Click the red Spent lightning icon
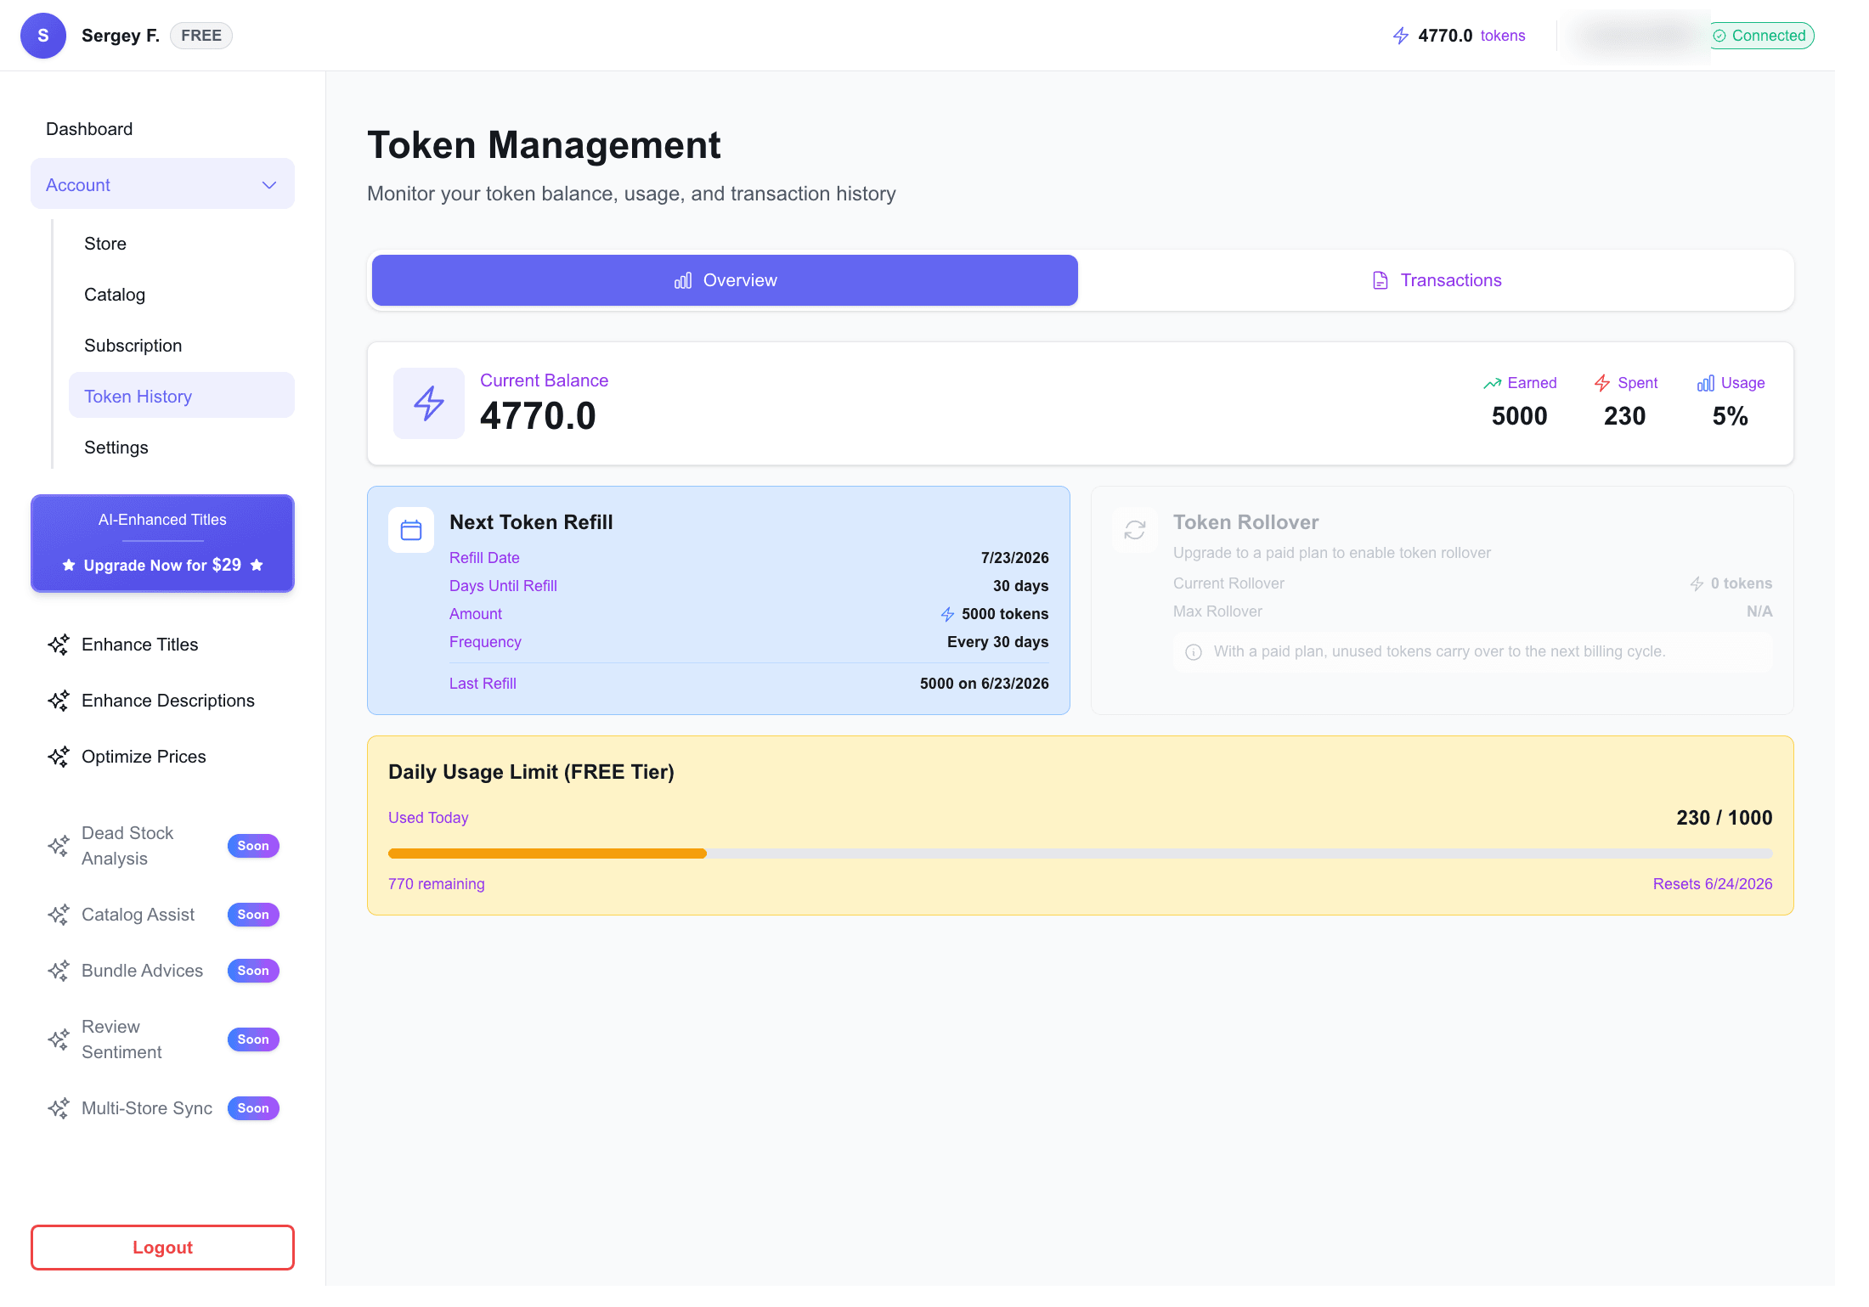Image resolution: width=1869 pixels, height=1307 pixels. coord(1602,383)
